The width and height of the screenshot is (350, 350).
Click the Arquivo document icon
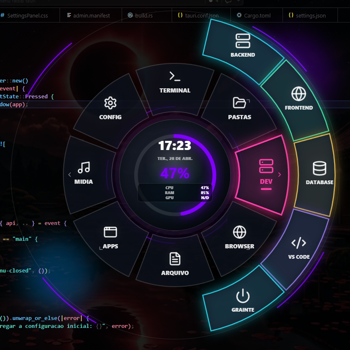click(175, 257)
